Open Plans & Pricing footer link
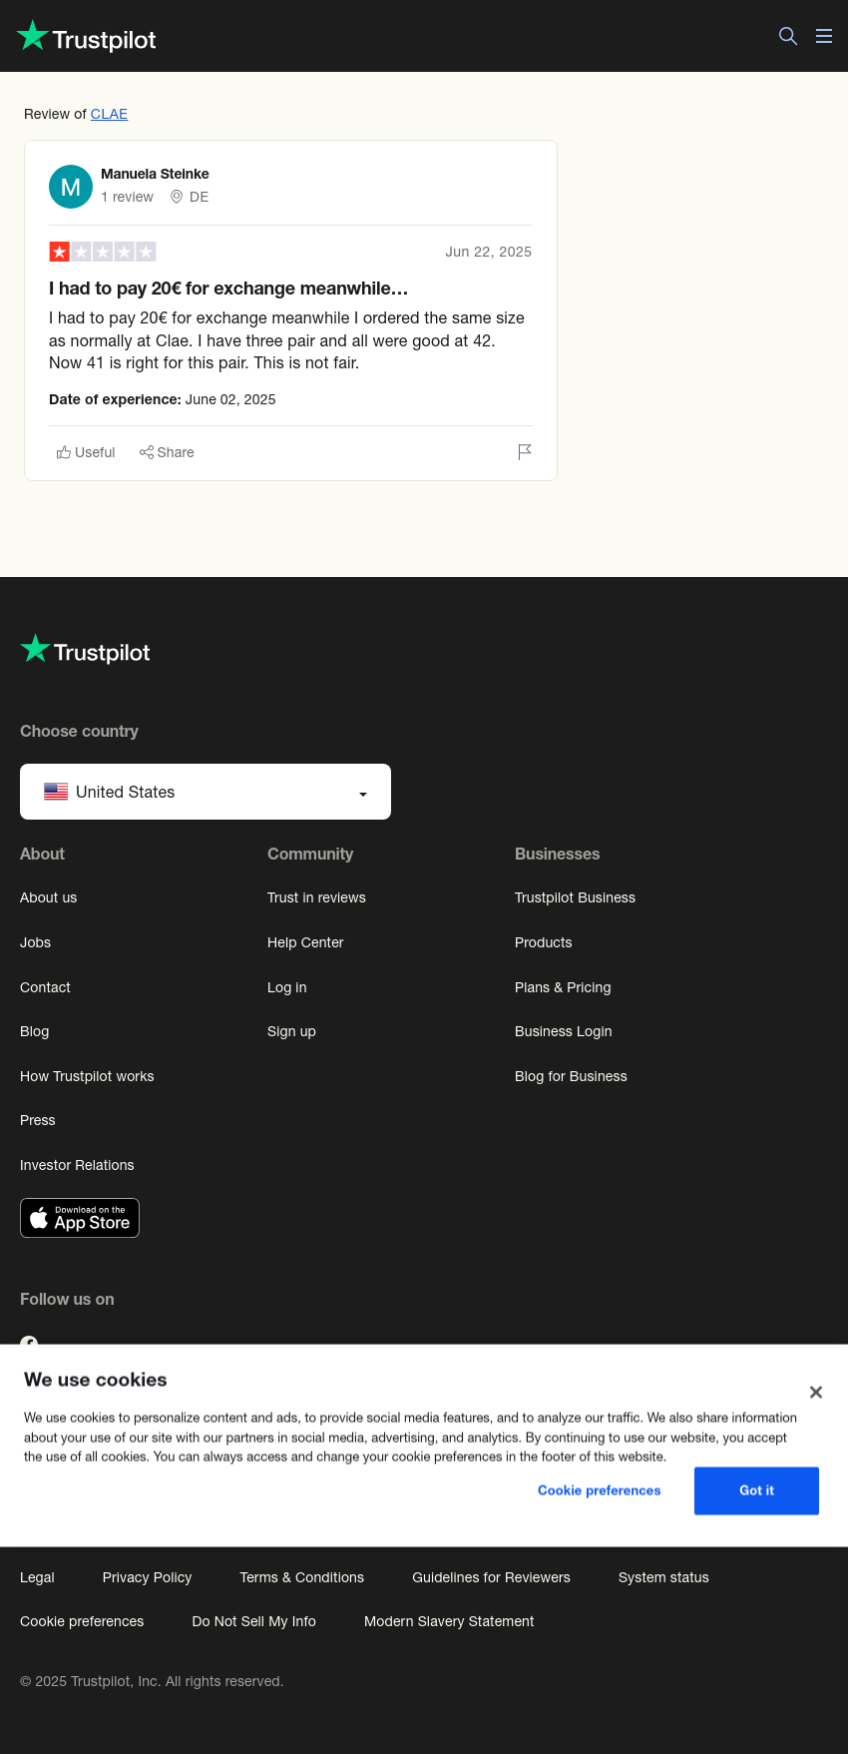This screenshot has width=848, height=1754. (563, 987)
